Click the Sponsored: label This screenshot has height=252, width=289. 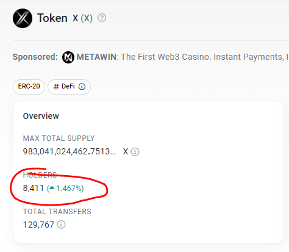point(35,57)
